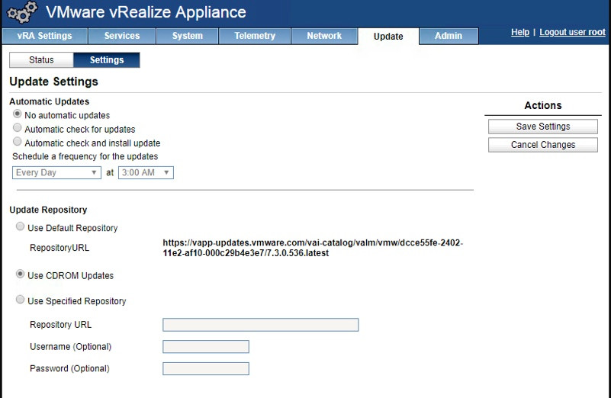Click the Password (Optional) field
This screenshot has height=398, width=611.
pos(206,369)
